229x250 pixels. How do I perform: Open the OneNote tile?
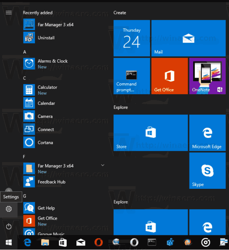coord(207,76)
